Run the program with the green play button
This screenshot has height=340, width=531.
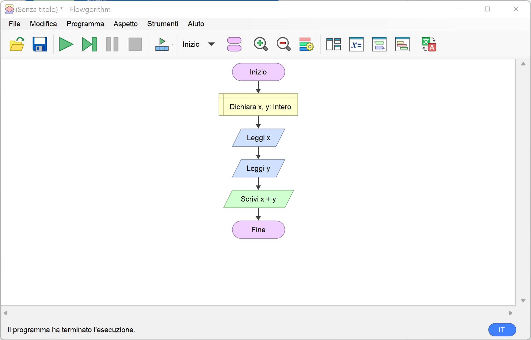(x=66, y=44)
